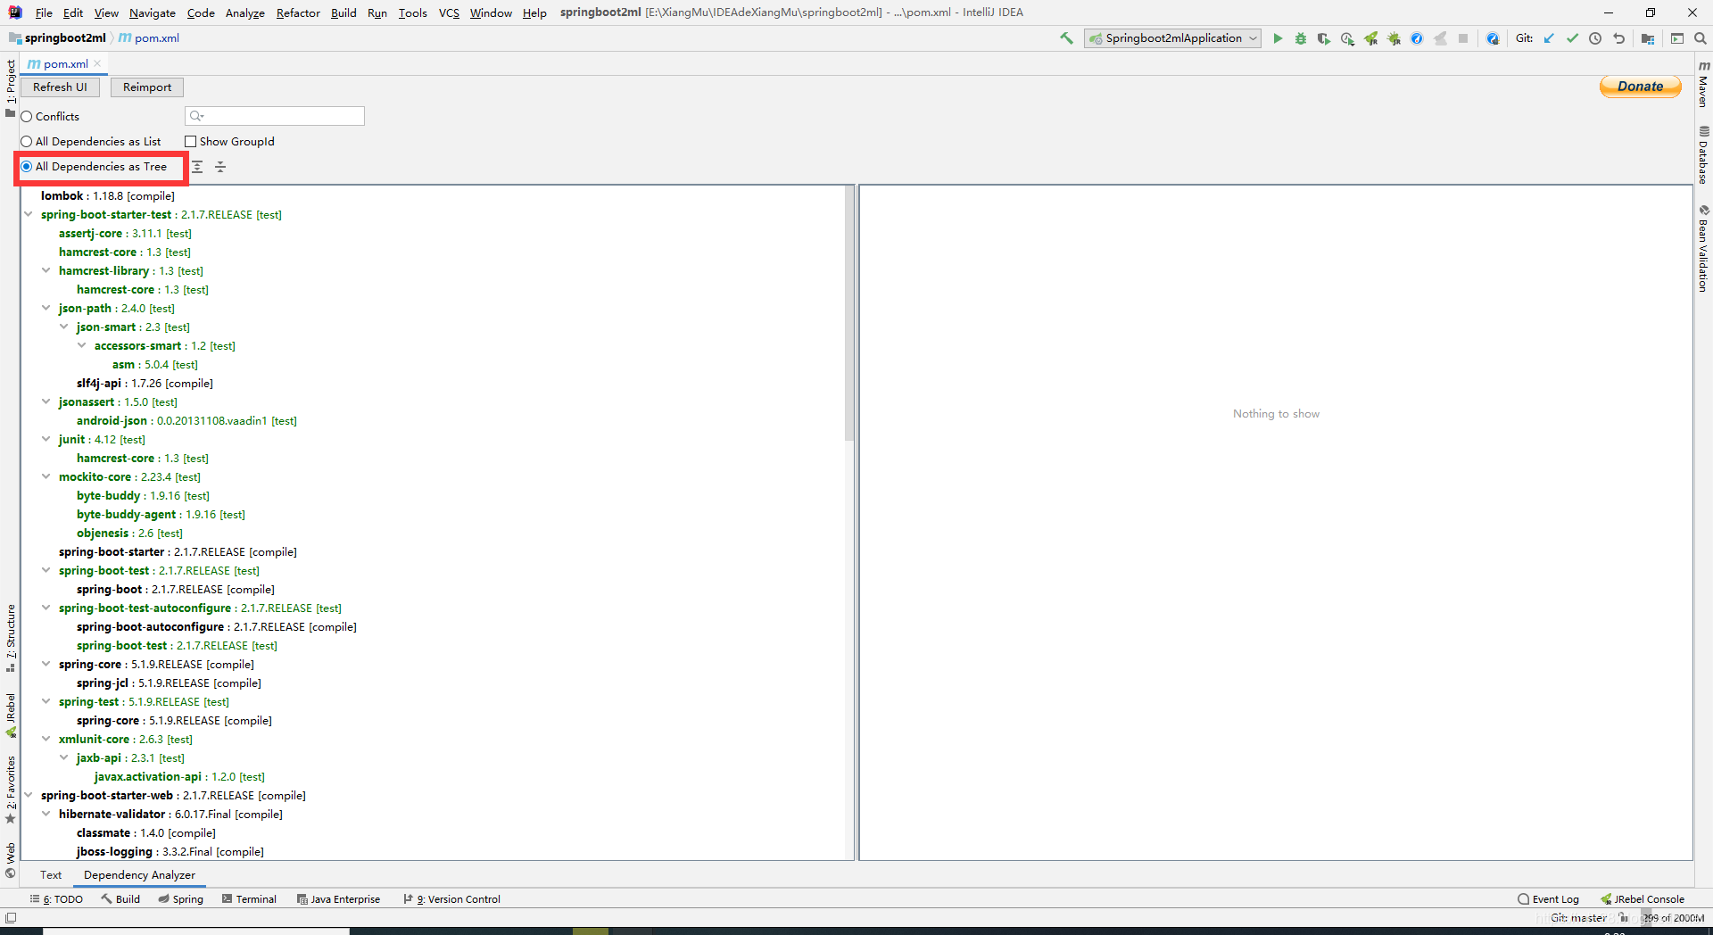The image size is (1713, 935).
Task: Open the JRebel Console panel
Action: pyautogui.click(x=1643, y=899)
